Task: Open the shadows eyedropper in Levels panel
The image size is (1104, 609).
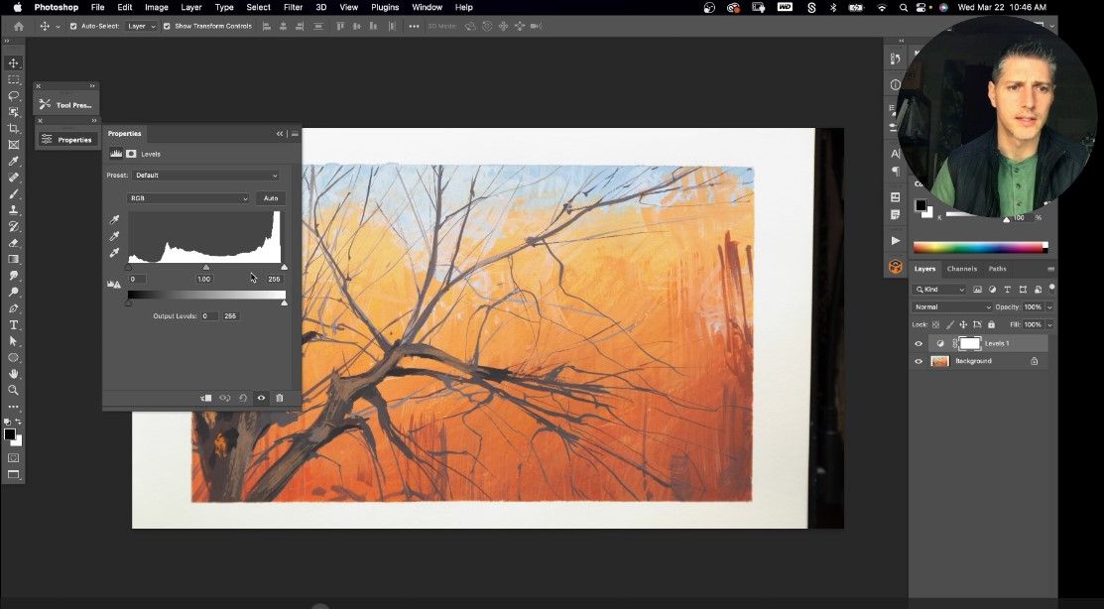Action: [x=114, y=220]
